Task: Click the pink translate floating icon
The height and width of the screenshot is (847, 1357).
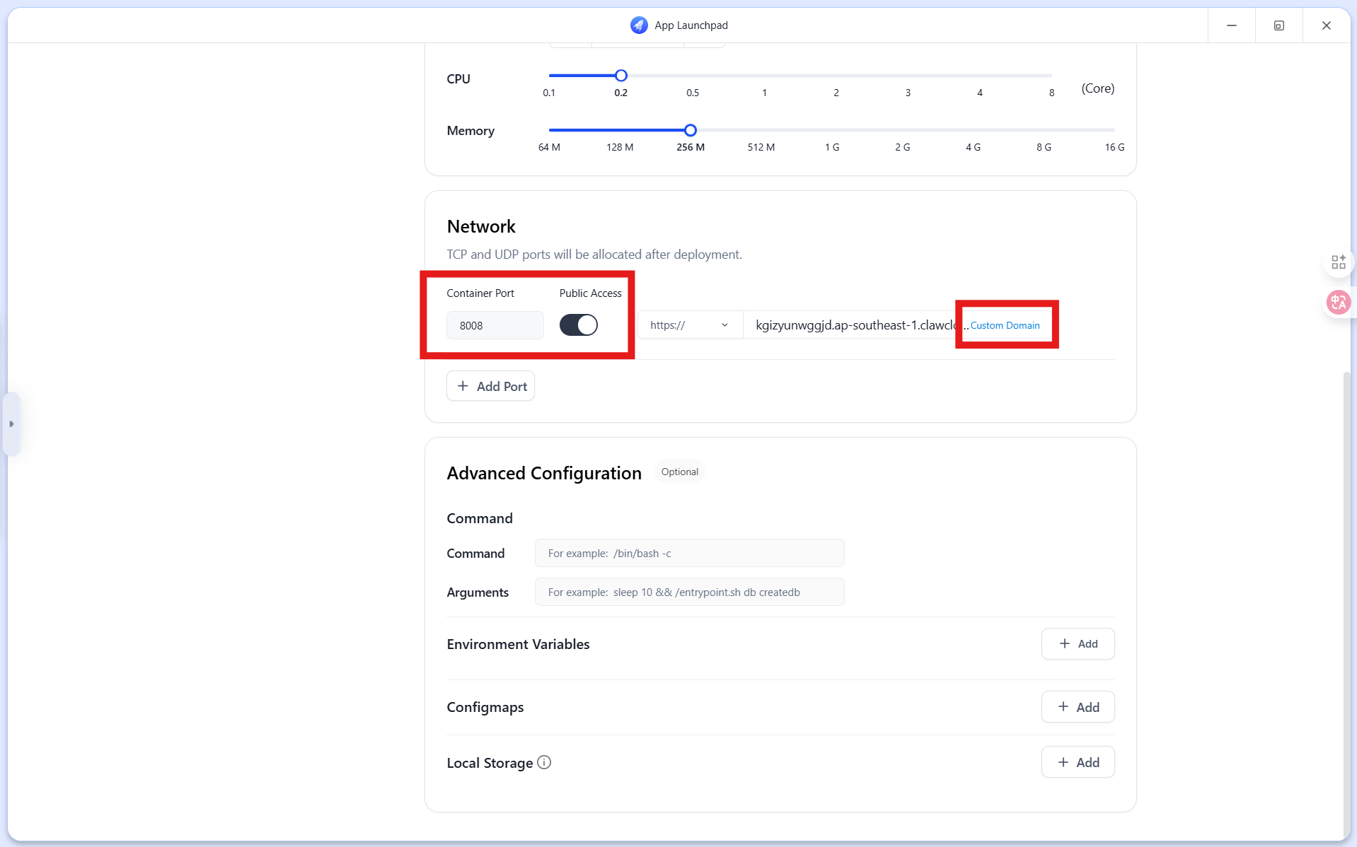Action: point(1338,303)
